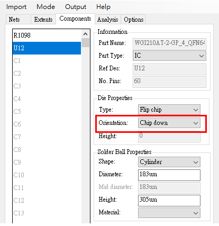Select component C7 in the list
219x226 pixels.
47,137
